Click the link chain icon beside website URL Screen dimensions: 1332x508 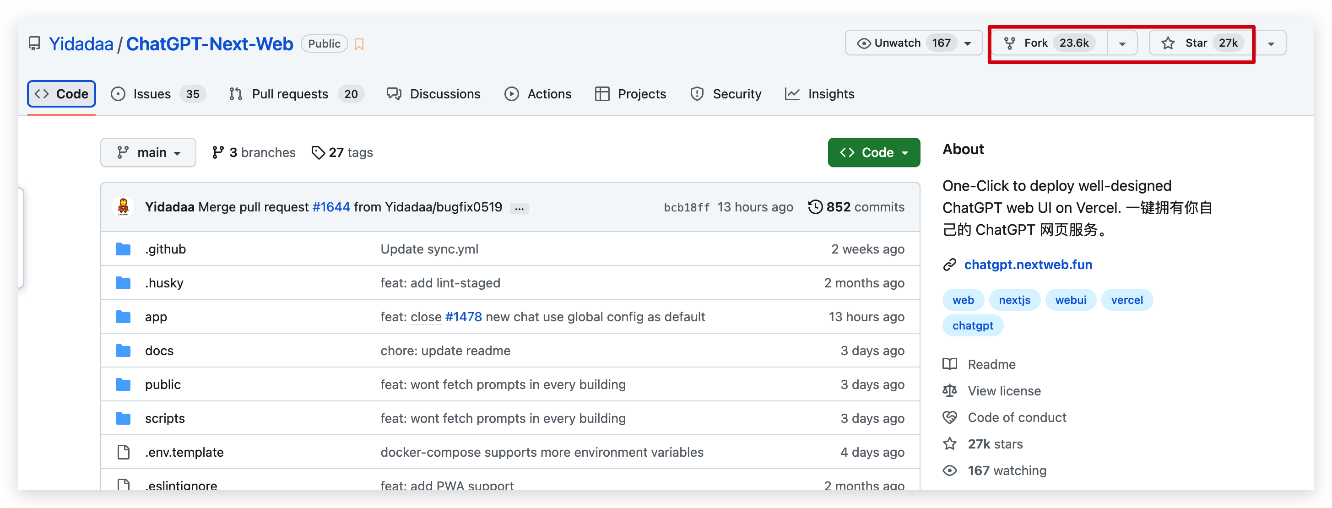click(x=949, y=265)
